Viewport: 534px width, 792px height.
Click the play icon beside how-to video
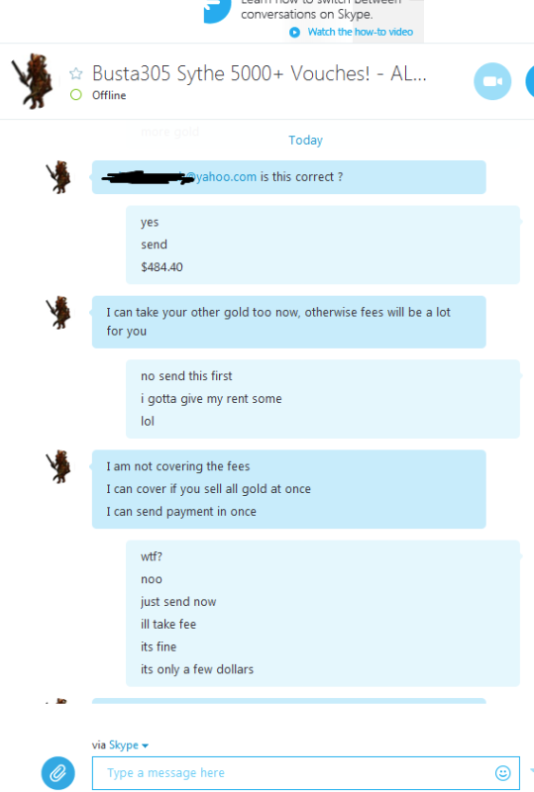[x=295, y=33]
